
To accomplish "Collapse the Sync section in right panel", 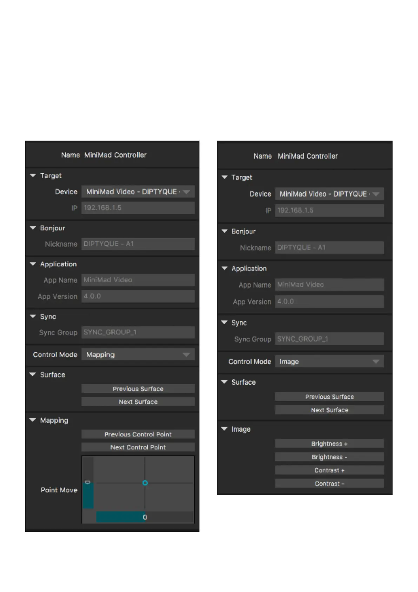I will point(225,322).
